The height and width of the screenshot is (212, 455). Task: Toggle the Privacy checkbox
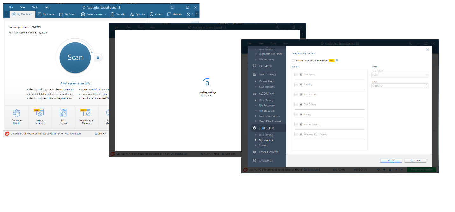(x=301, y=114)
